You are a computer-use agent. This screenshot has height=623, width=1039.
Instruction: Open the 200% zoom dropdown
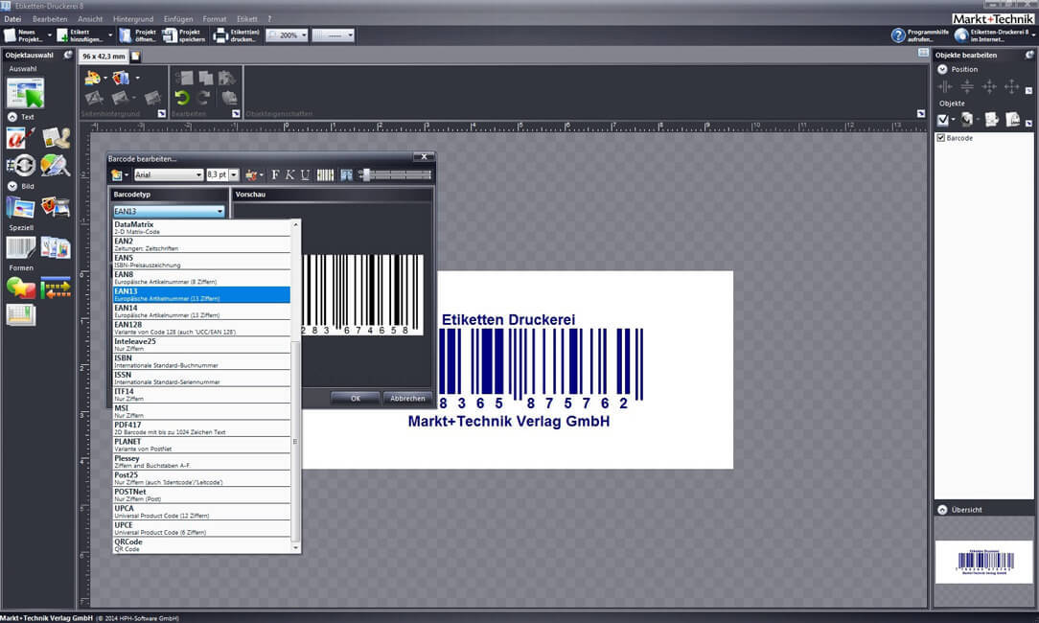pyautogui.click(x=288, y=35)
